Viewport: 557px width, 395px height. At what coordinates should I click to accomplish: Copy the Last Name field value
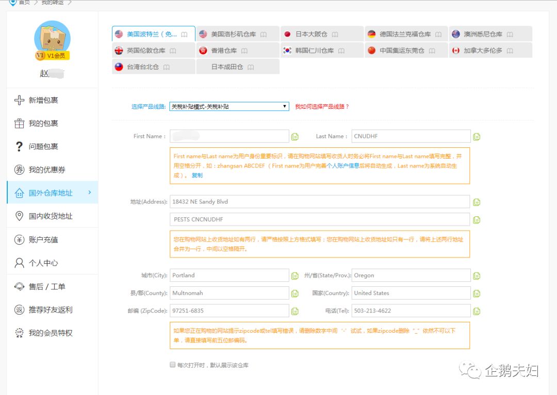point(477,136)
